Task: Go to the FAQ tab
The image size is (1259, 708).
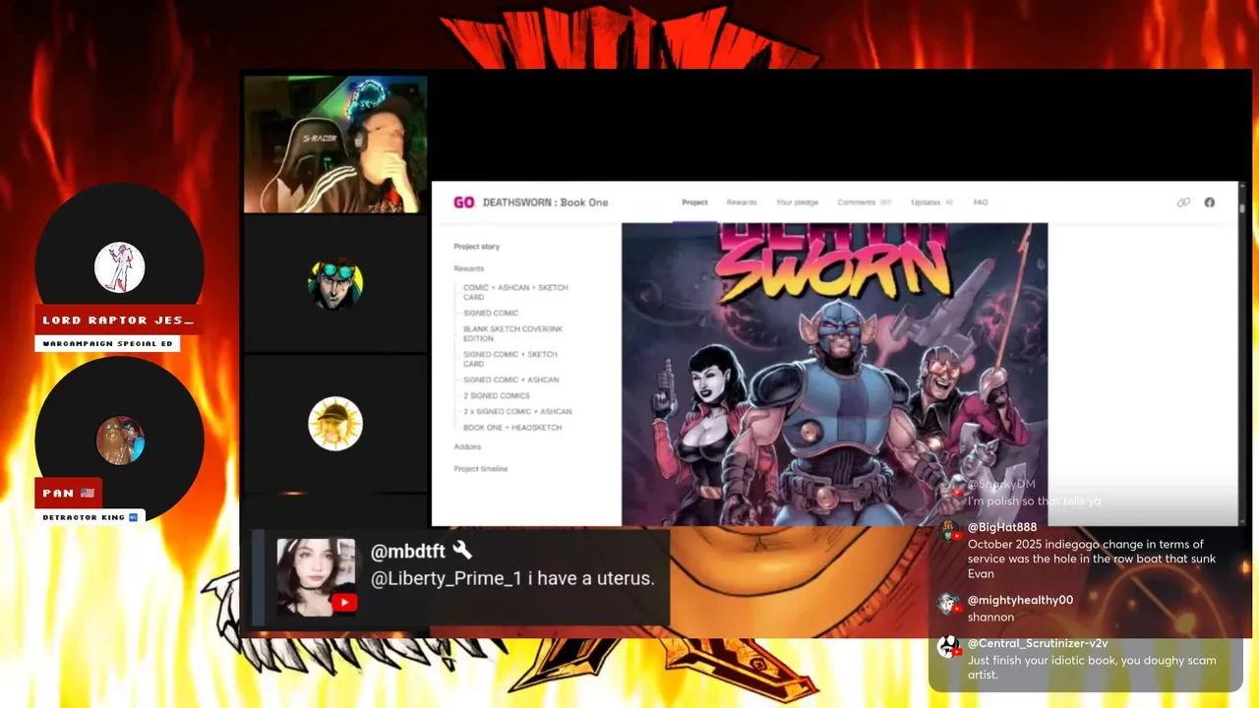Action: pyautogui.click(x=981, y=203)
